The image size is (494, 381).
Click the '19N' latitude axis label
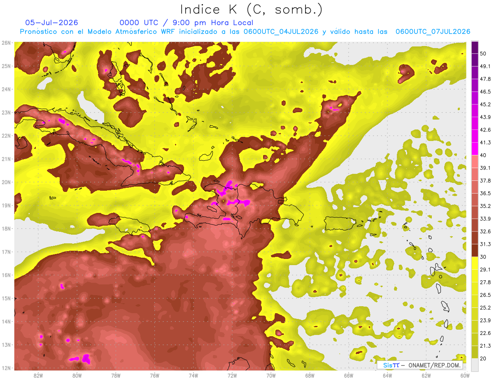coord(6,206)
